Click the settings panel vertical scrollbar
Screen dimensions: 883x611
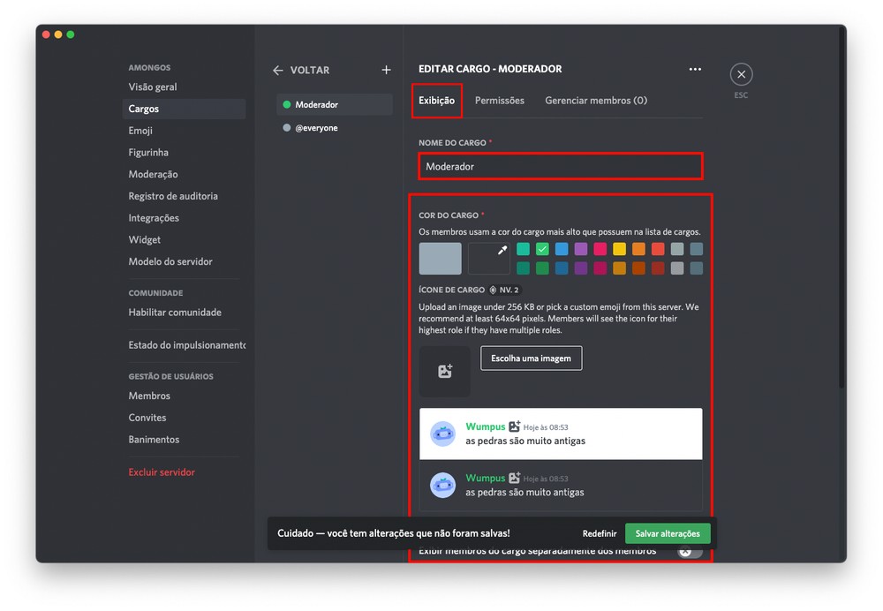[841, 208]
